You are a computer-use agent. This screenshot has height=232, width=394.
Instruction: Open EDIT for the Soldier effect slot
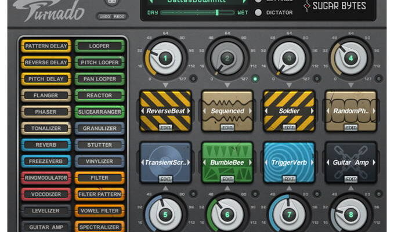click(288, 128)
